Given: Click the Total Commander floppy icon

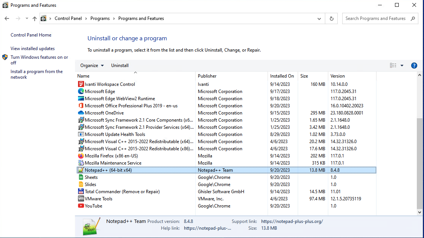Looking at the screenshot, I should 81,192.
